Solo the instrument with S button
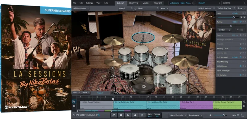 pos(241,17)
